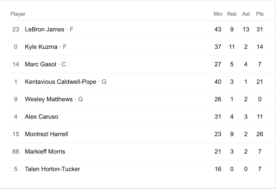The image size is (276, 189).
Task: Open LeBron James player row
Action: (x=143, y=29)
